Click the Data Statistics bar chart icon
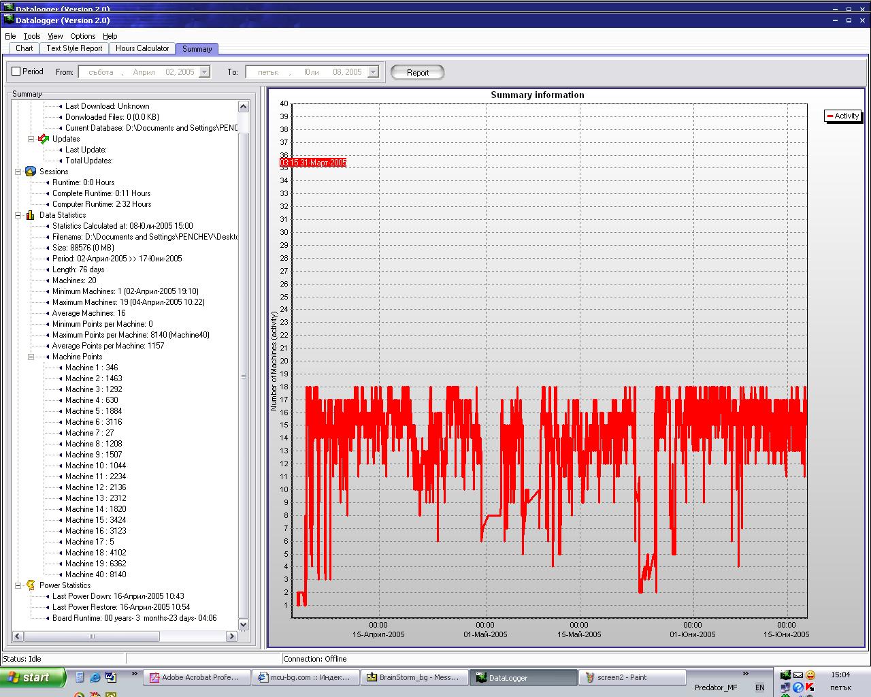This screenshot has height=697, width=871. click(x=31, y=215)
